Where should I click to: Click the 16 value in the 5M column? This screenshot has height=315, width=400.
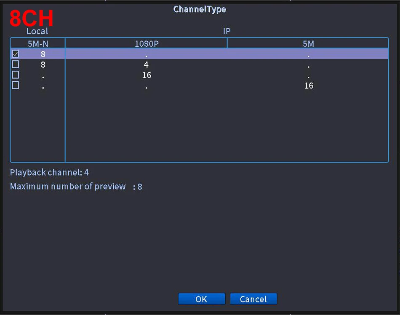click(x=309, y=85)
